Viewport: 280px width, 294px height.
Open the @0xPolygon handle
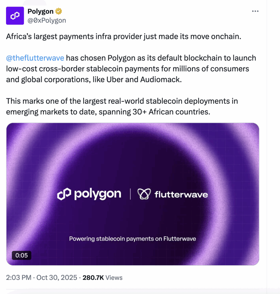(x=47, y=20)
